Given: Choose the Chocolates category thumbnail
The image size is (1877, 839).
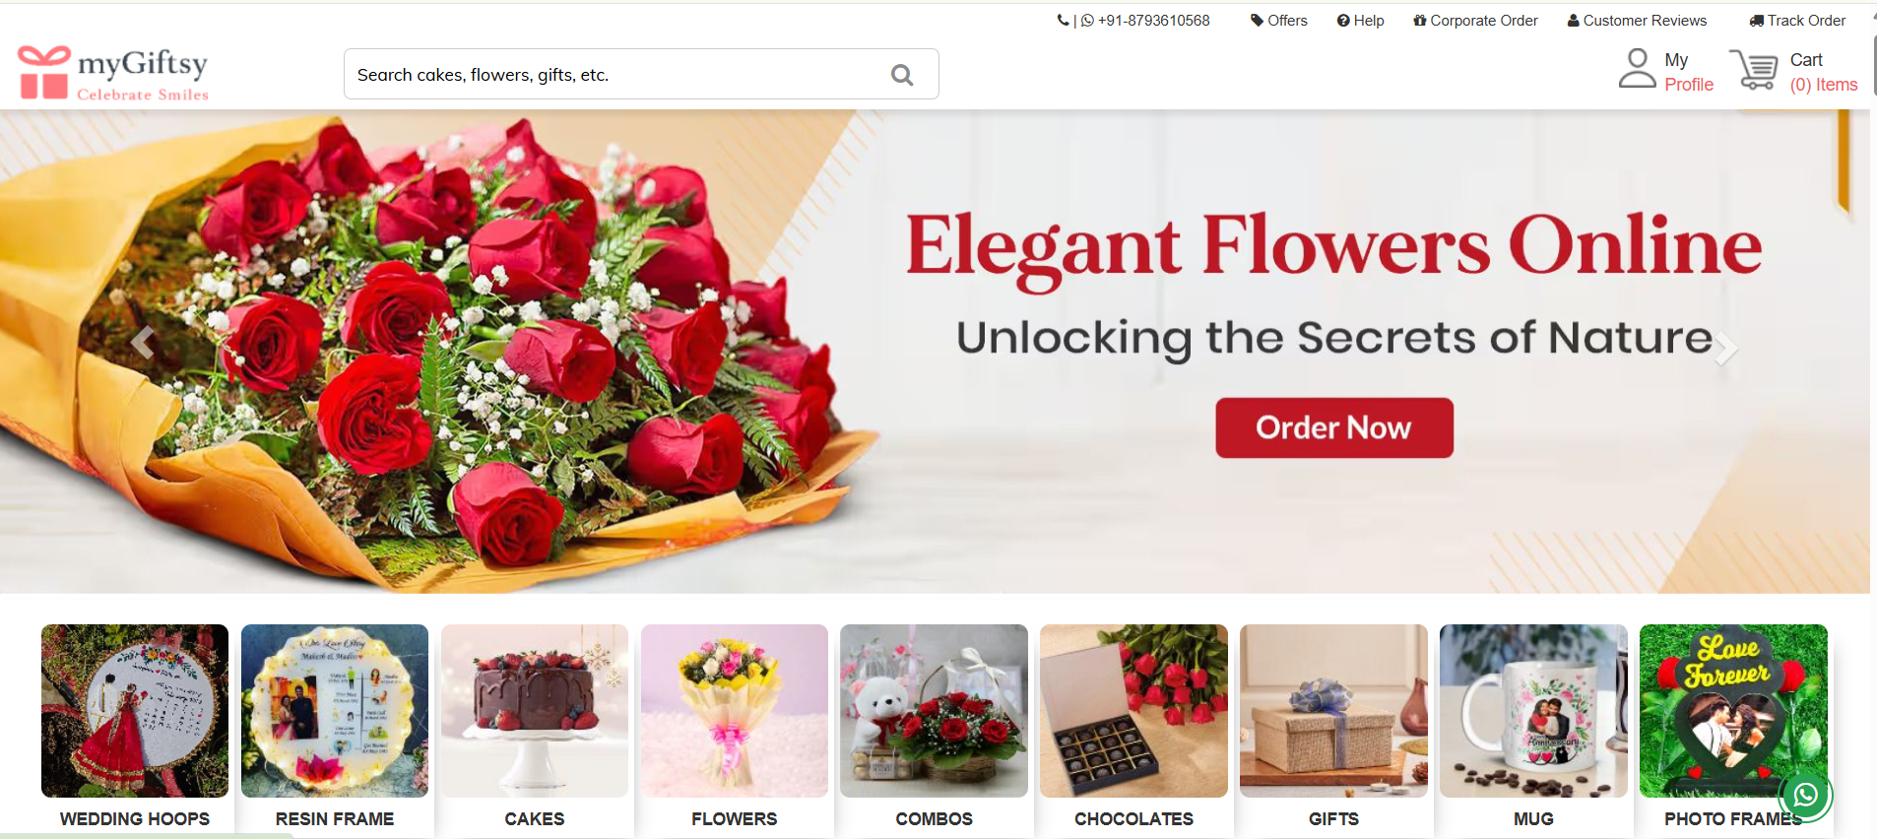Looking at the screenshot, I should click(x=1133, y=711).
